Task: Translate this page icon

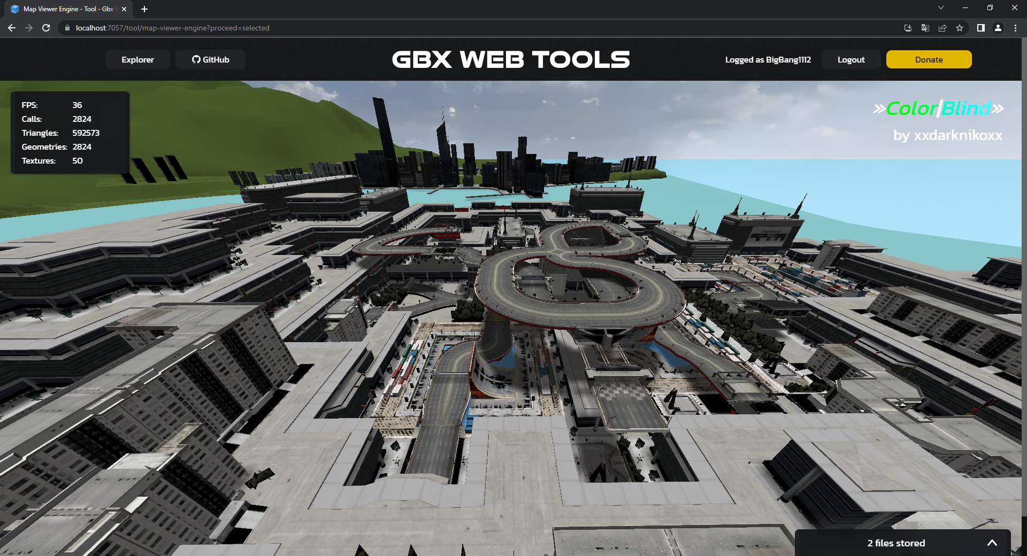Action: pyautogui.click(x=925, y=28)
